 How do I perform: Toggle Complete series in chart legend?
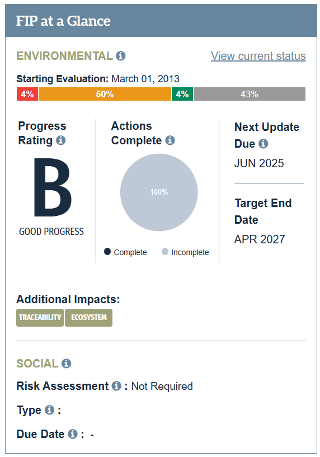[125, 252]
